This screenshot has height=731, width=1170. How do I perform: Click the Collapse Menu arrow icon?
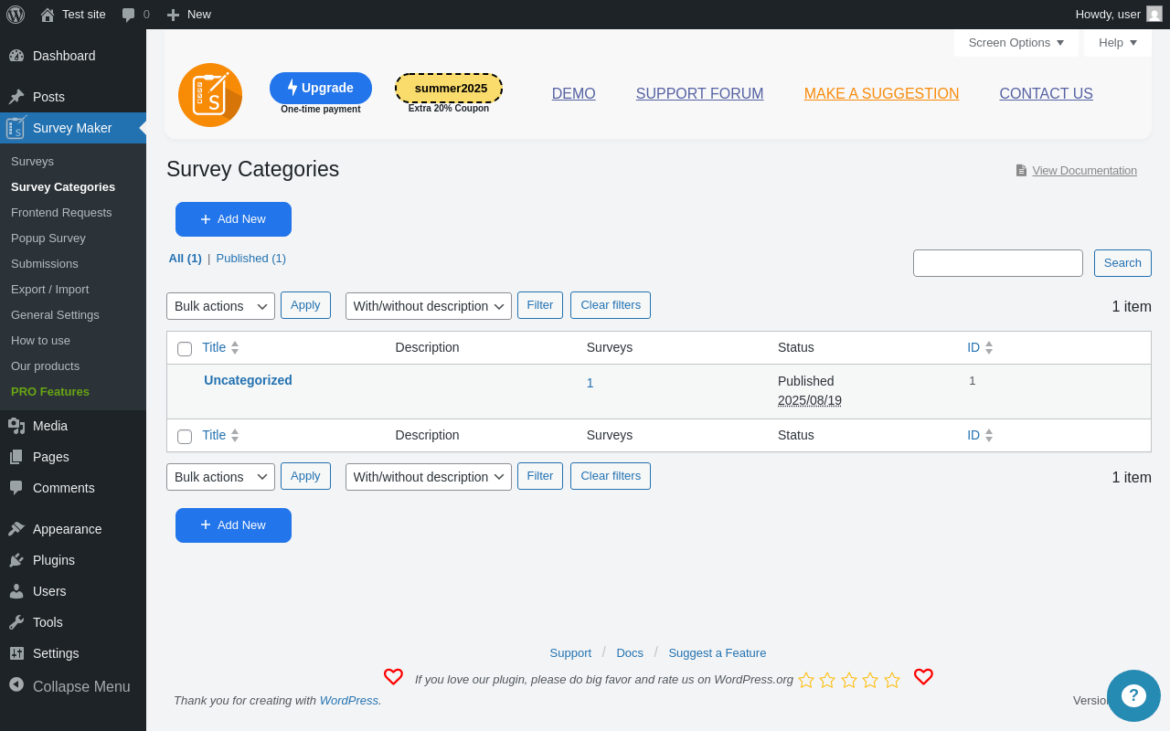16,684
